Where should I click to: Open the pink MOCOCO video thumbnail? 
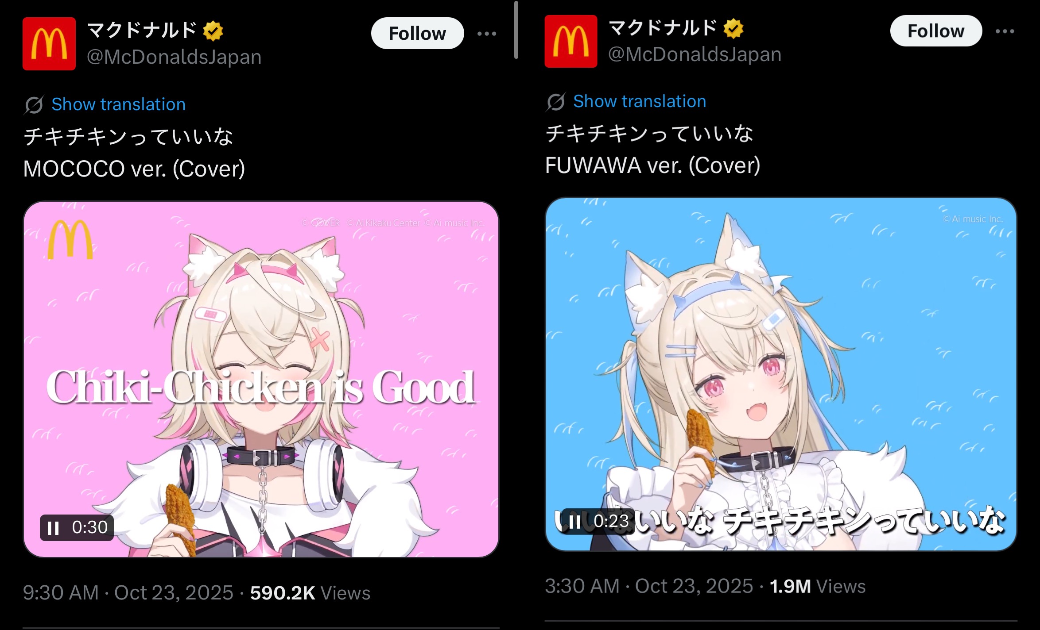[261, 379]
